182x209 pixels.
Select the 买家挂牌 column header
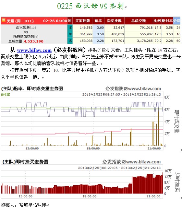click(x=82, y=21)
